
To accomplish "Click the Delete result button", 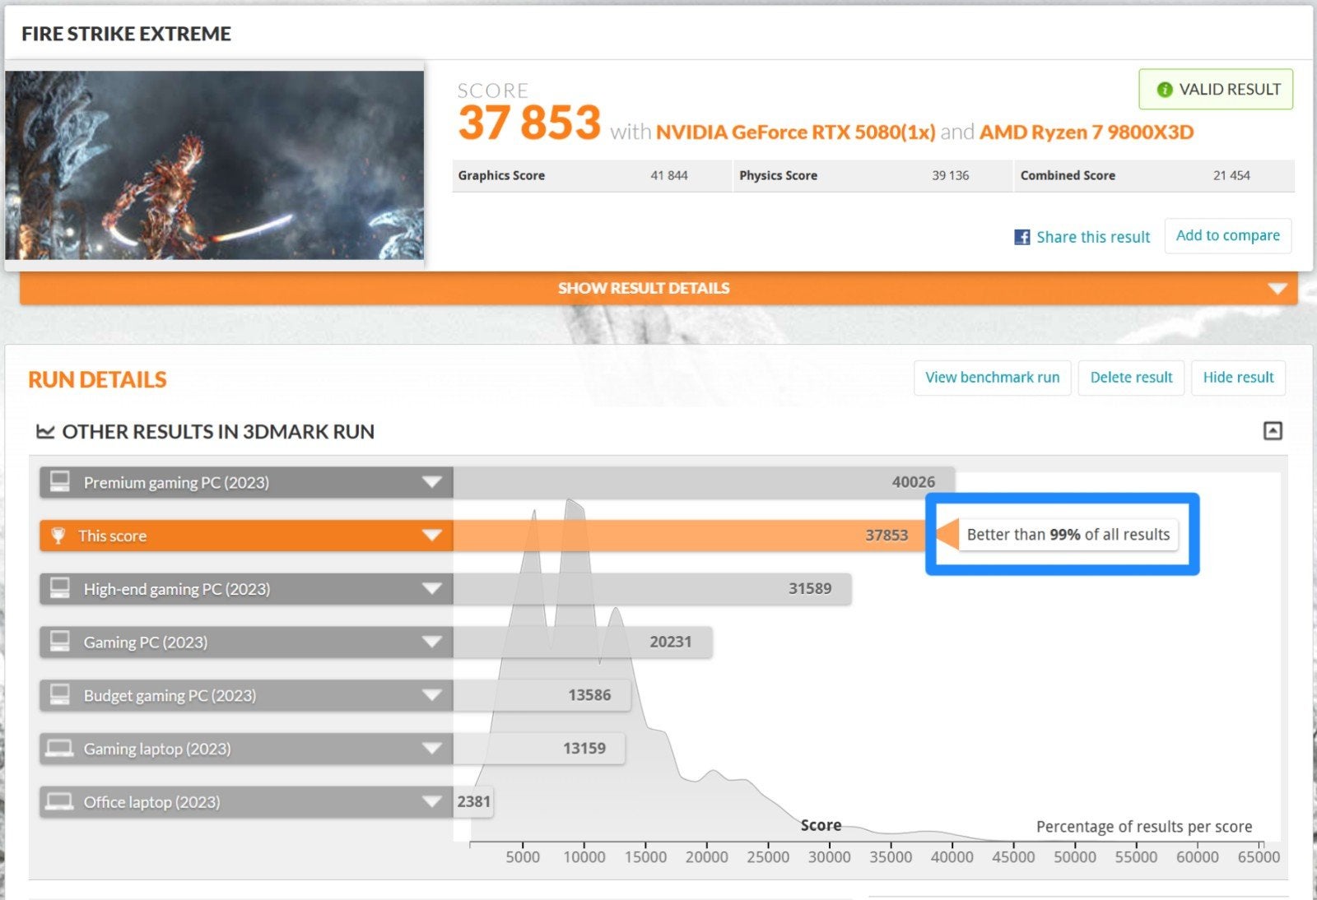I will (x=1131, y=378).
